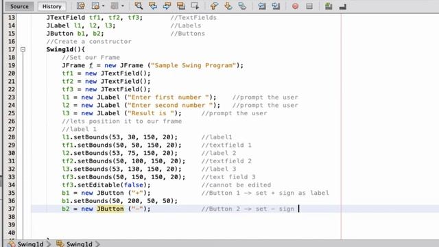Click Shift Line Right icon
The height and width of the screenshot is (247, 439).
[x=276, y=6]
